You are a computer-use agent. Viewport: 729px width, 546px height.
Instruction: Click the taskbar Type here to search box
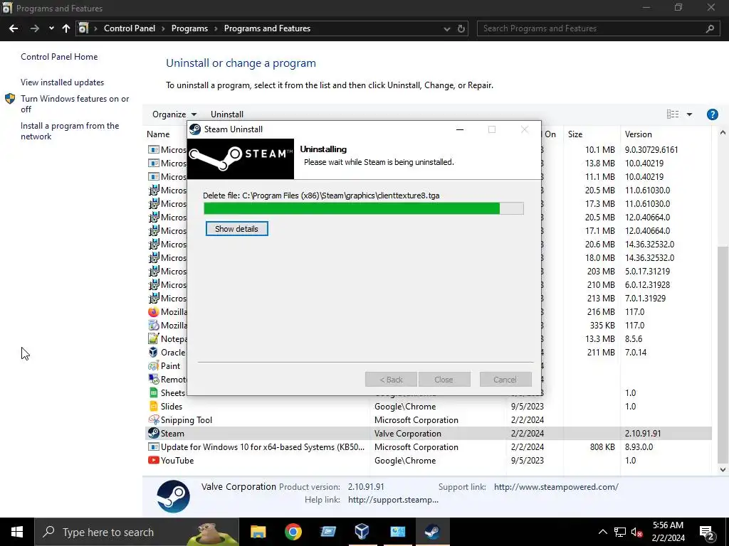137,532
